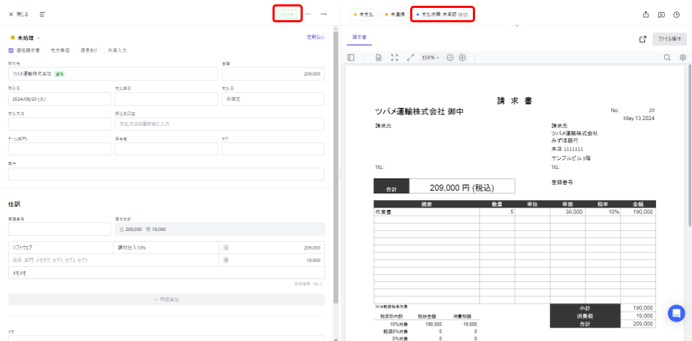Open the 取引日 date field 2024/08/20
Screen dimensions: 692x341
point(59,99)
